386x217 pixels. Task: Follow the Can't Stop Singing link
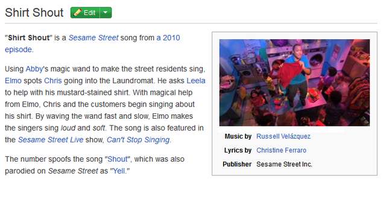coord(138,140)
